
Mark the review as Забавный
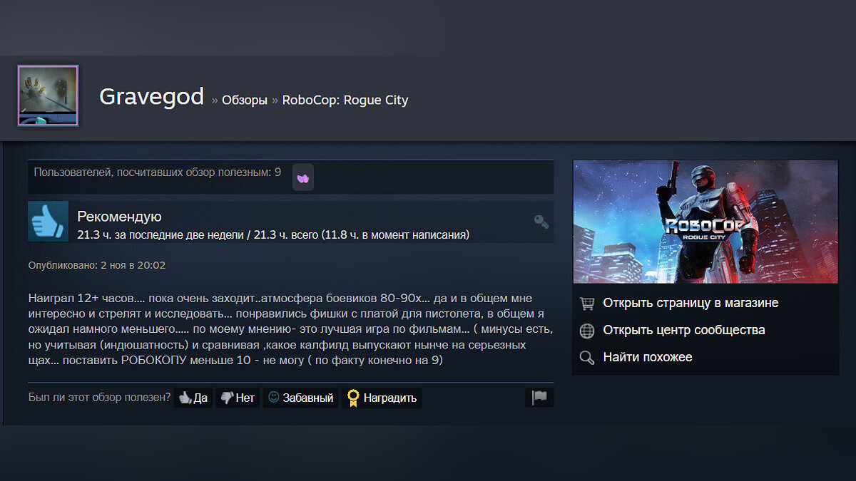click(x=300, y=398)
